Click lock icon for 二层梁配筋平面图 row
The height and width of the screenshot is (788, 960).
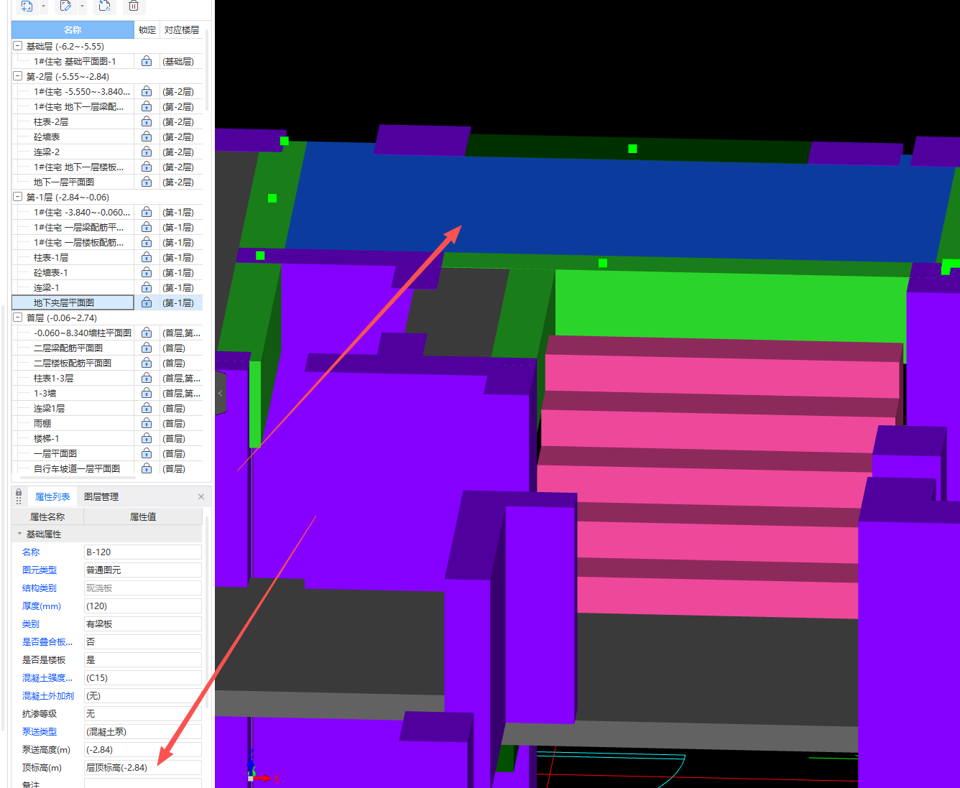(x=147, y=348)
